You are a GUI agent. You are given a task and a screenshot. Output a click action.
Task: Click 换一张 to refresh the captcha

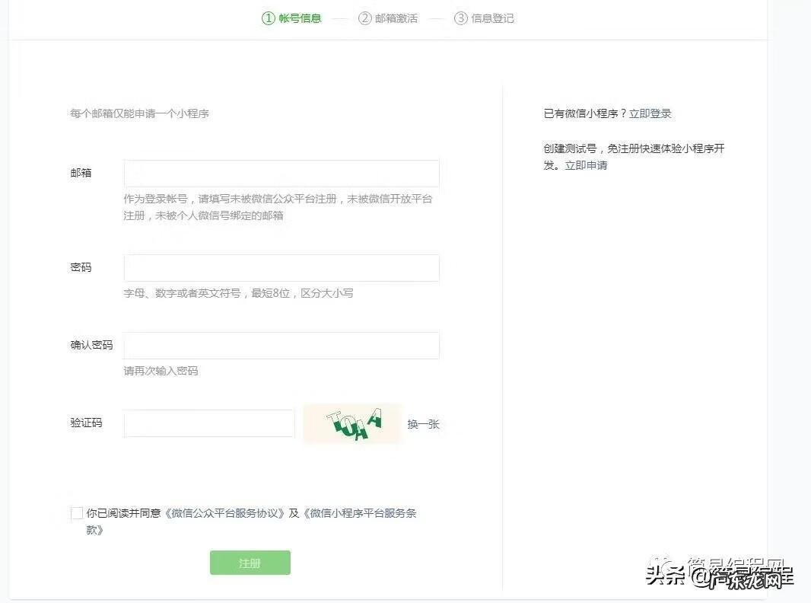click(423, 424)
